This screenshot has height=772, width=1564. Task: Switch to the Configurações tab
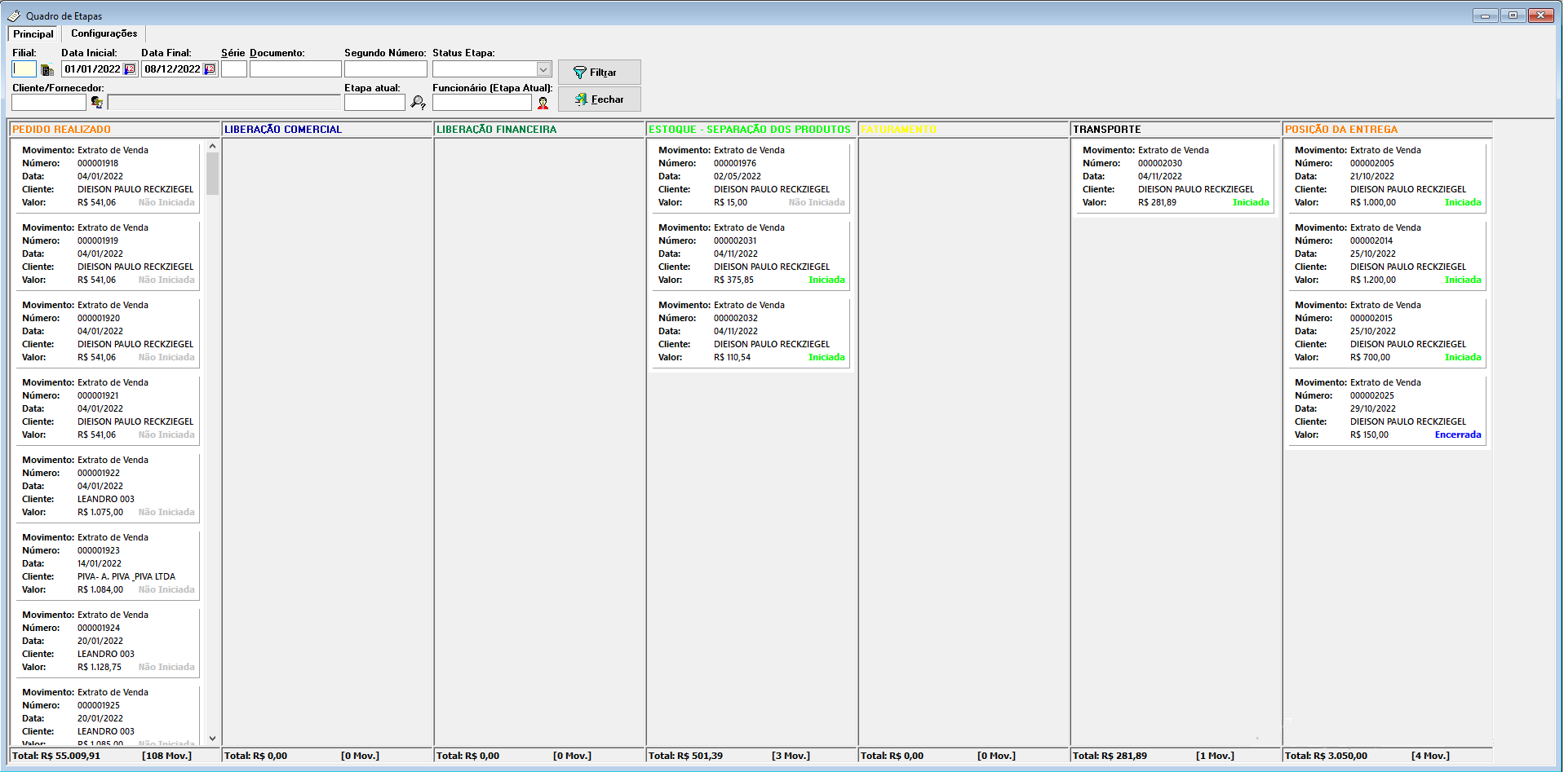tap(104, 33)
